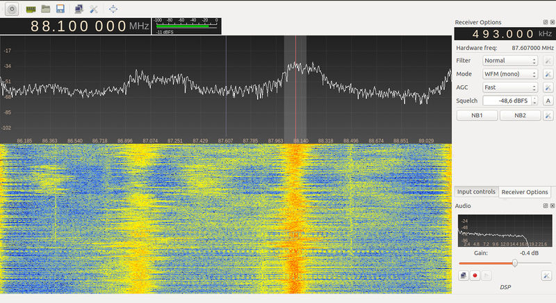Click the full screen arrows icon
The image size is (556, 303).
point(113,8)
